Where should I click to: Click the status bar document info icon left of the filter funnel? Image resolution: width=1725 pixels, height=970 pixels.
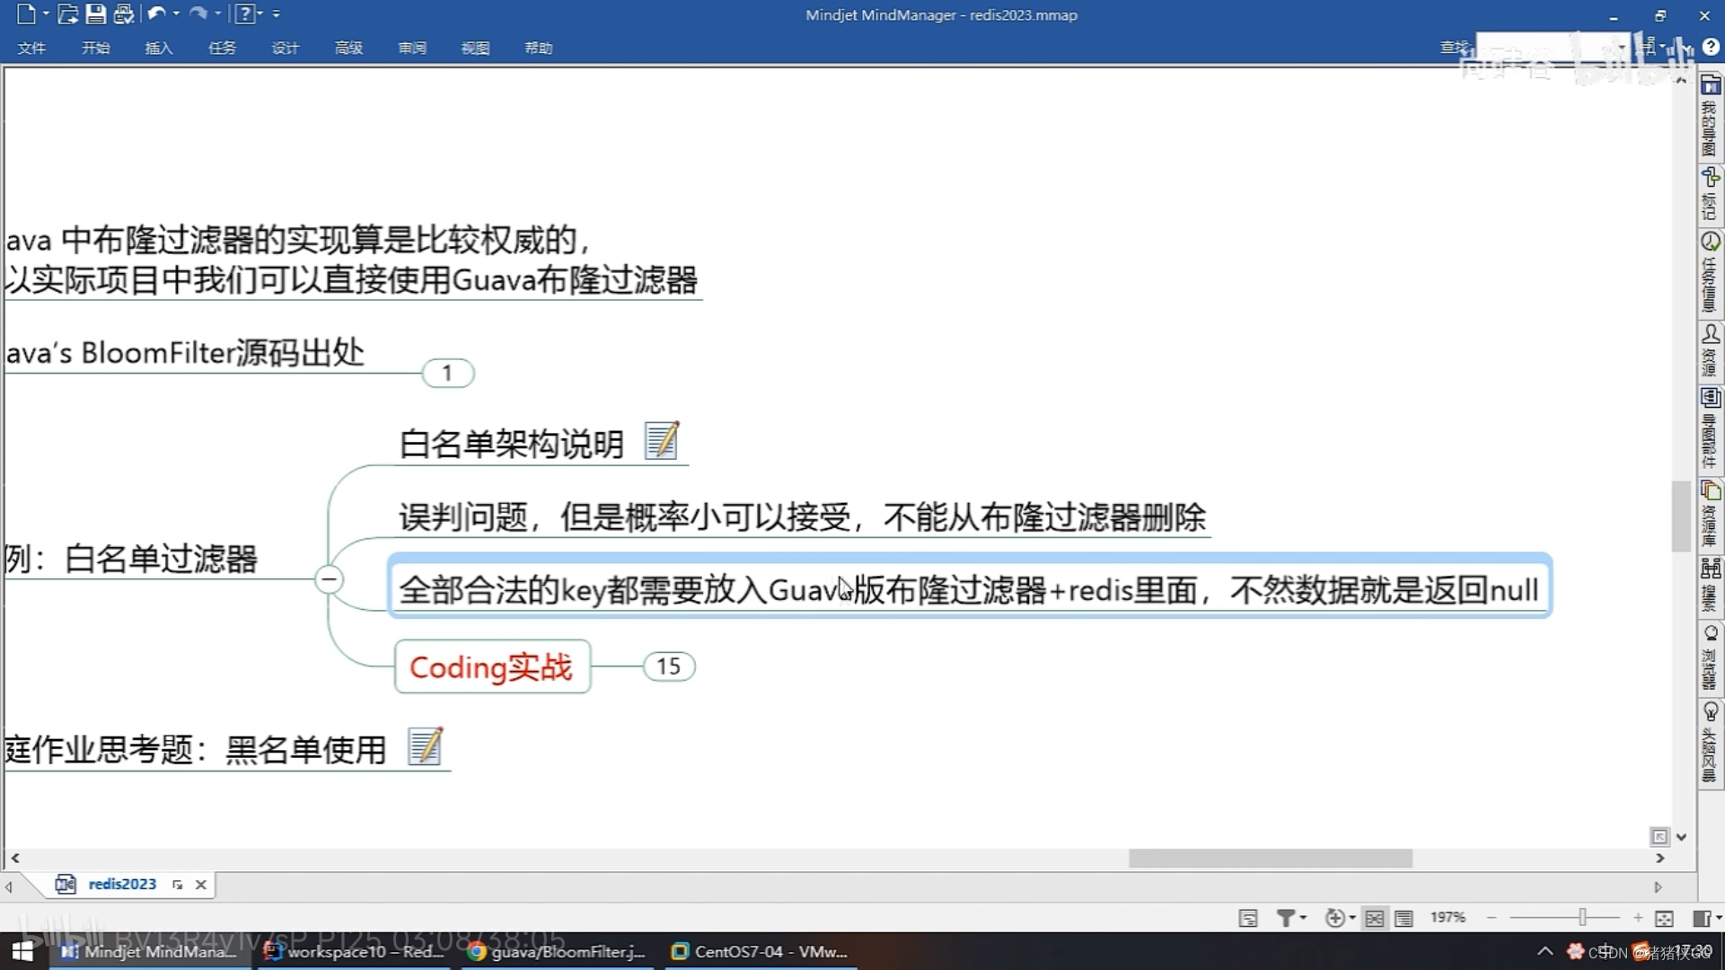(1248, 918)
